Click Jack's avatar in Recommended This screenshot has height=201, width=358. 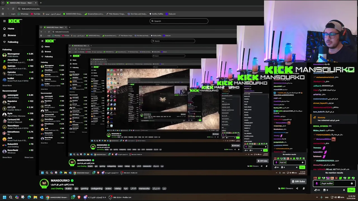pos(4,139)
